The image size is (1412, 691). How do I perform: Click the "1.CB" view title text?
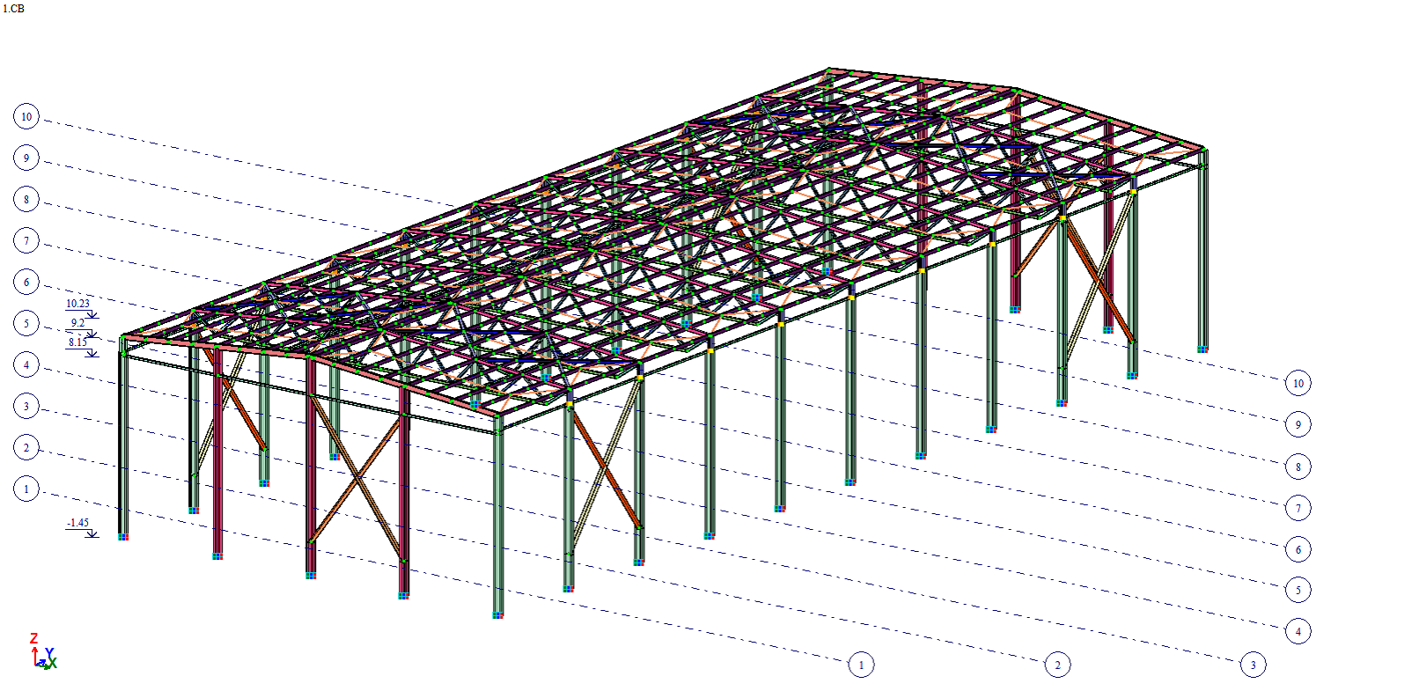click(x=13, y=9)
